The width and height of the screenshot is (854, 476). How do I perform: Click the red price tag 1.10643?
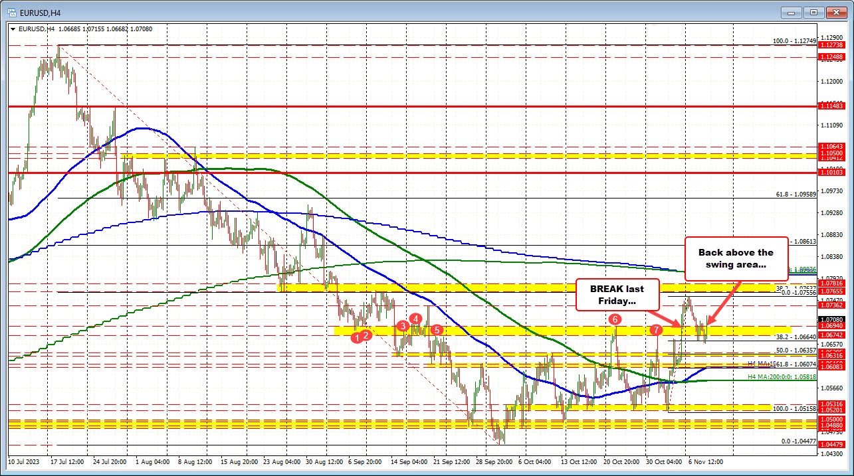[x=831, y=147]
